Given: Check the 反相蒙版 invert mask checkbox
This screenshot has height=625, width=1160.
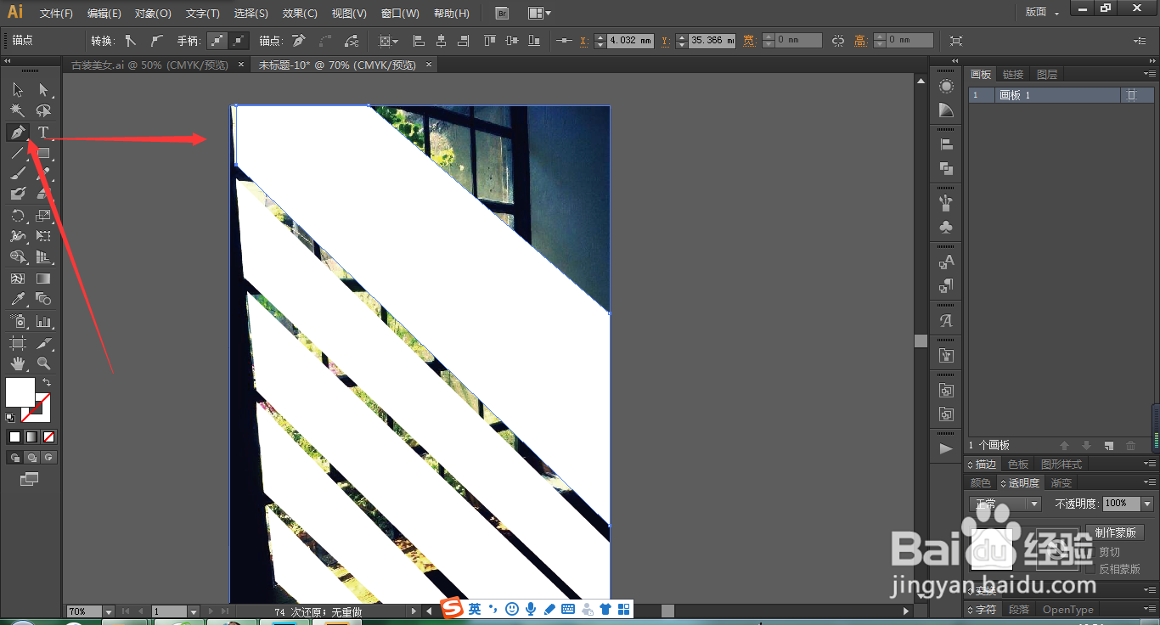Looking at the screenshot, I should pyautogui.click(x=1091, y=569).
